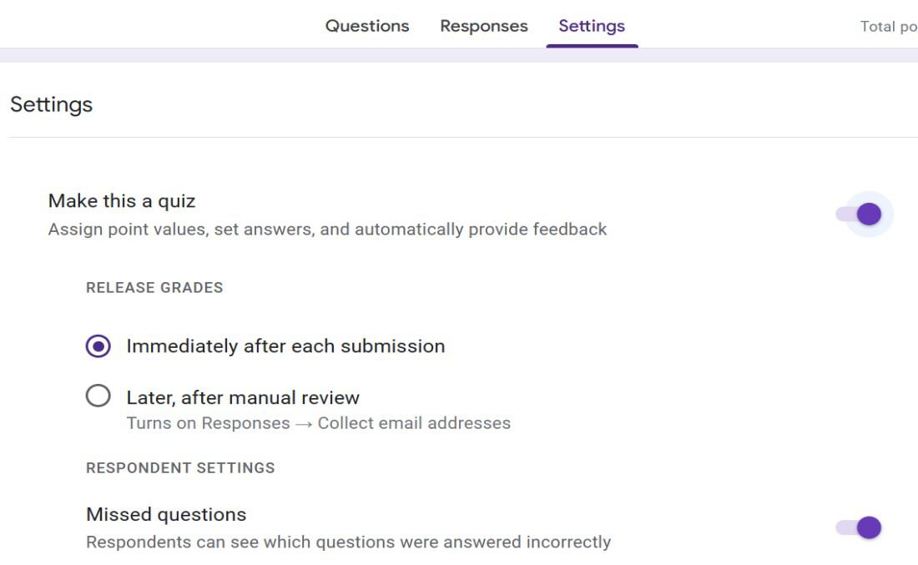
Task: Click the 'Immediately after each submission' label text
Action: (285, 346)
